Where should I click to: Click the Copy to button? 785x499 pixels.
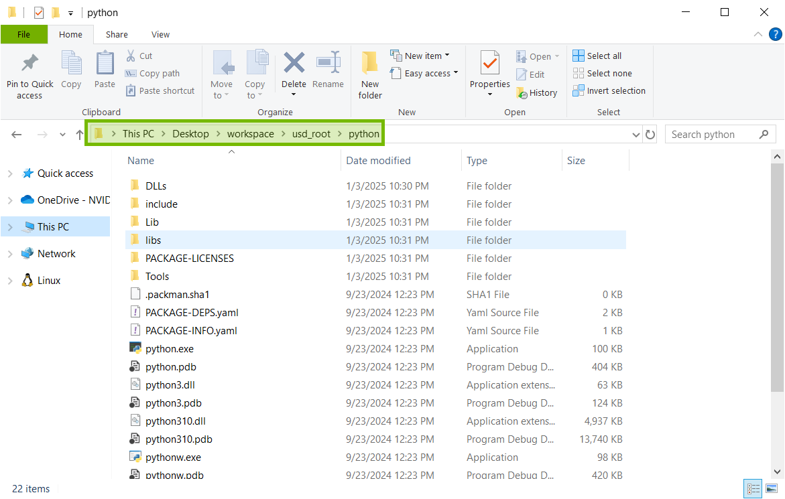tap(255, 75)
